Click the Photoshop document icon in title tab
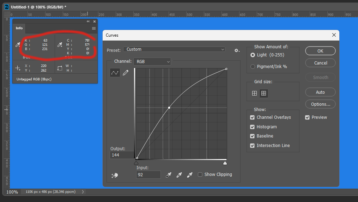358x202 pixels. click(x=7, y=7)
